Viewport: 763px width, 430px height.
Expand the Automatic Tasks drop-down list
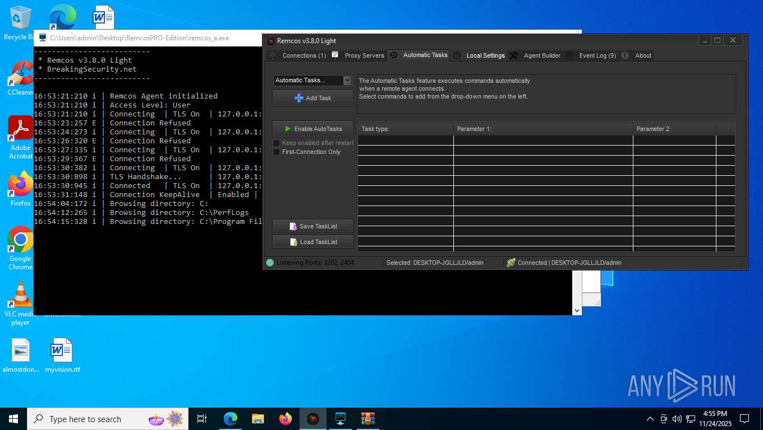(347, 81)
